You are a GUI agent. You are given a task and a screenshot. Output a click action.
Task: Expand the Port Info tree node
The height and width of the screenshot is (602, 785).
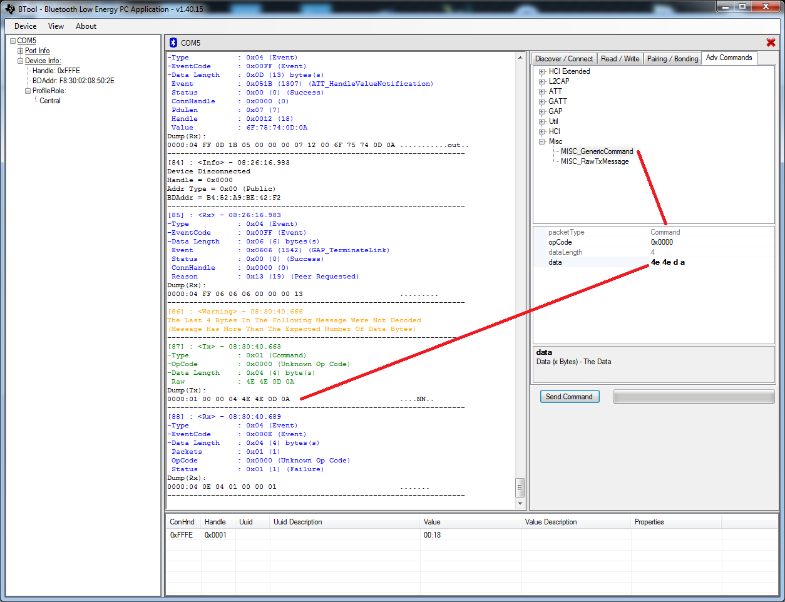click(20, 51)
